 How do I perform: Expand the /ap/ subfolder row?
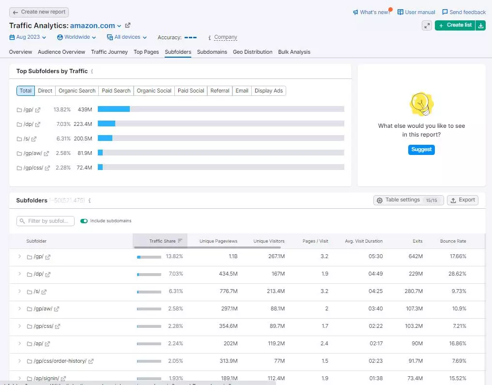click(19, 343)
